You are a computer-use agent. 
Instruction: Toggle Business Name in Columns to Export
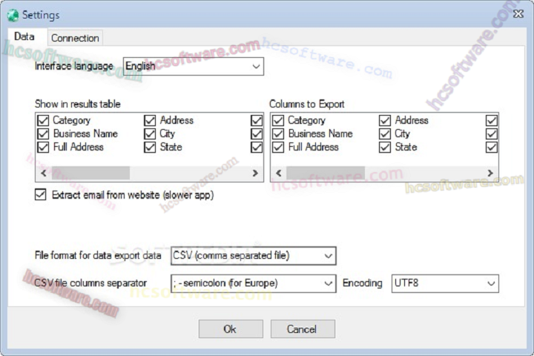pos(278,133)
